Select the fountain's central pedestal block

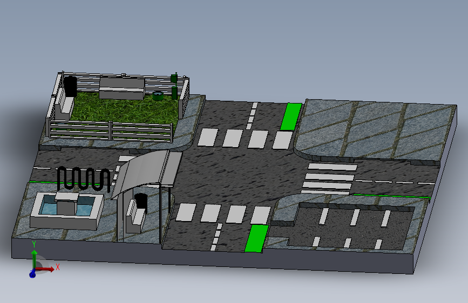pyautogui.click(x=67, y=203)
